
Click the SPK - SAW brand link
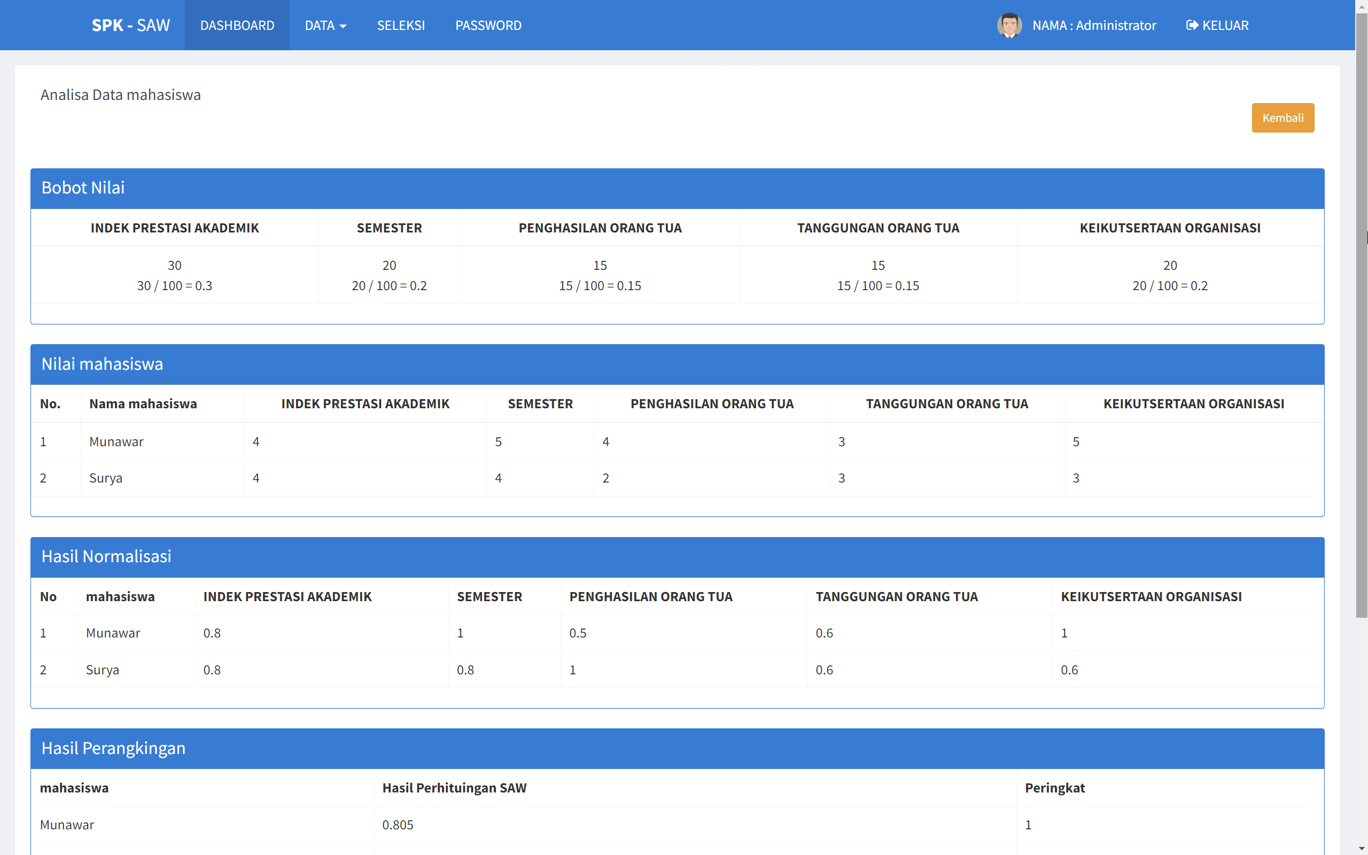pyautogui.click(x=130, y=26)
